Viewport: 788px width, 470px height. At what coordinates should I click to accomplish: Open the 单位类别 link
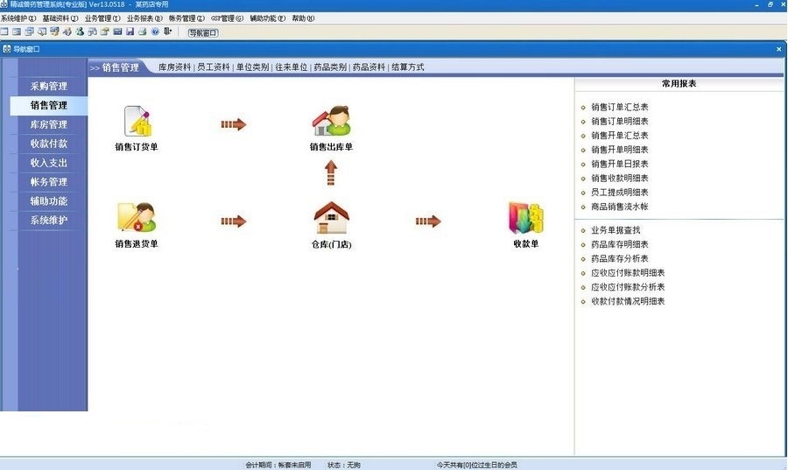pos(252,67)
